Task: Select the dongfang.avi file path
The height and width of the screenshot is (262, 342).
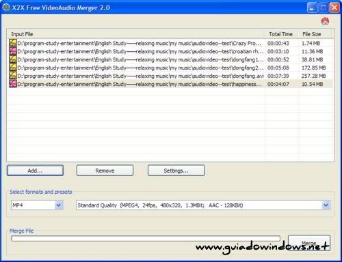Action: click(x=140, y=76)
